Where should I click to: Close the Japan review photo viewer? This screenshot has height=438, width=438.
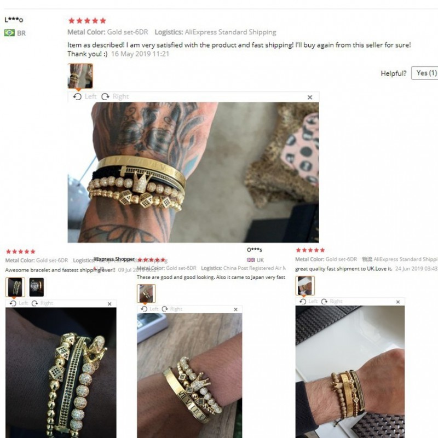click(236, 309)
